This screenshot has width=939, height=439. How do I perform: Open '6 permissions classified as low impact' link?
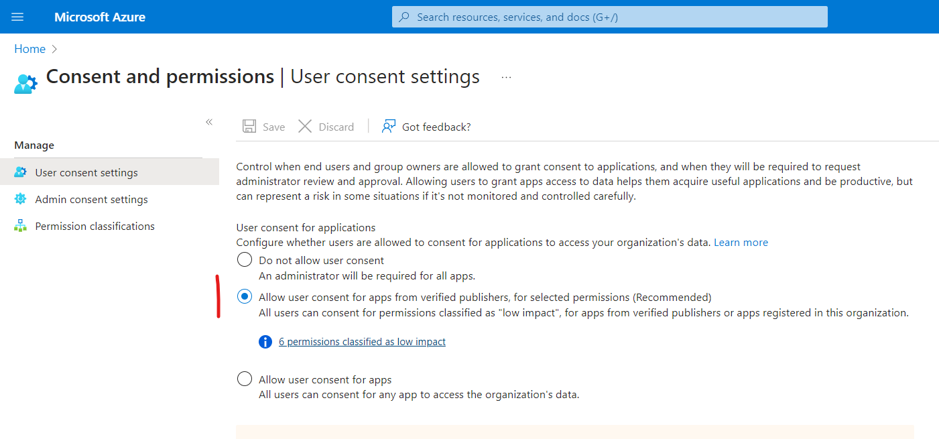362,342
